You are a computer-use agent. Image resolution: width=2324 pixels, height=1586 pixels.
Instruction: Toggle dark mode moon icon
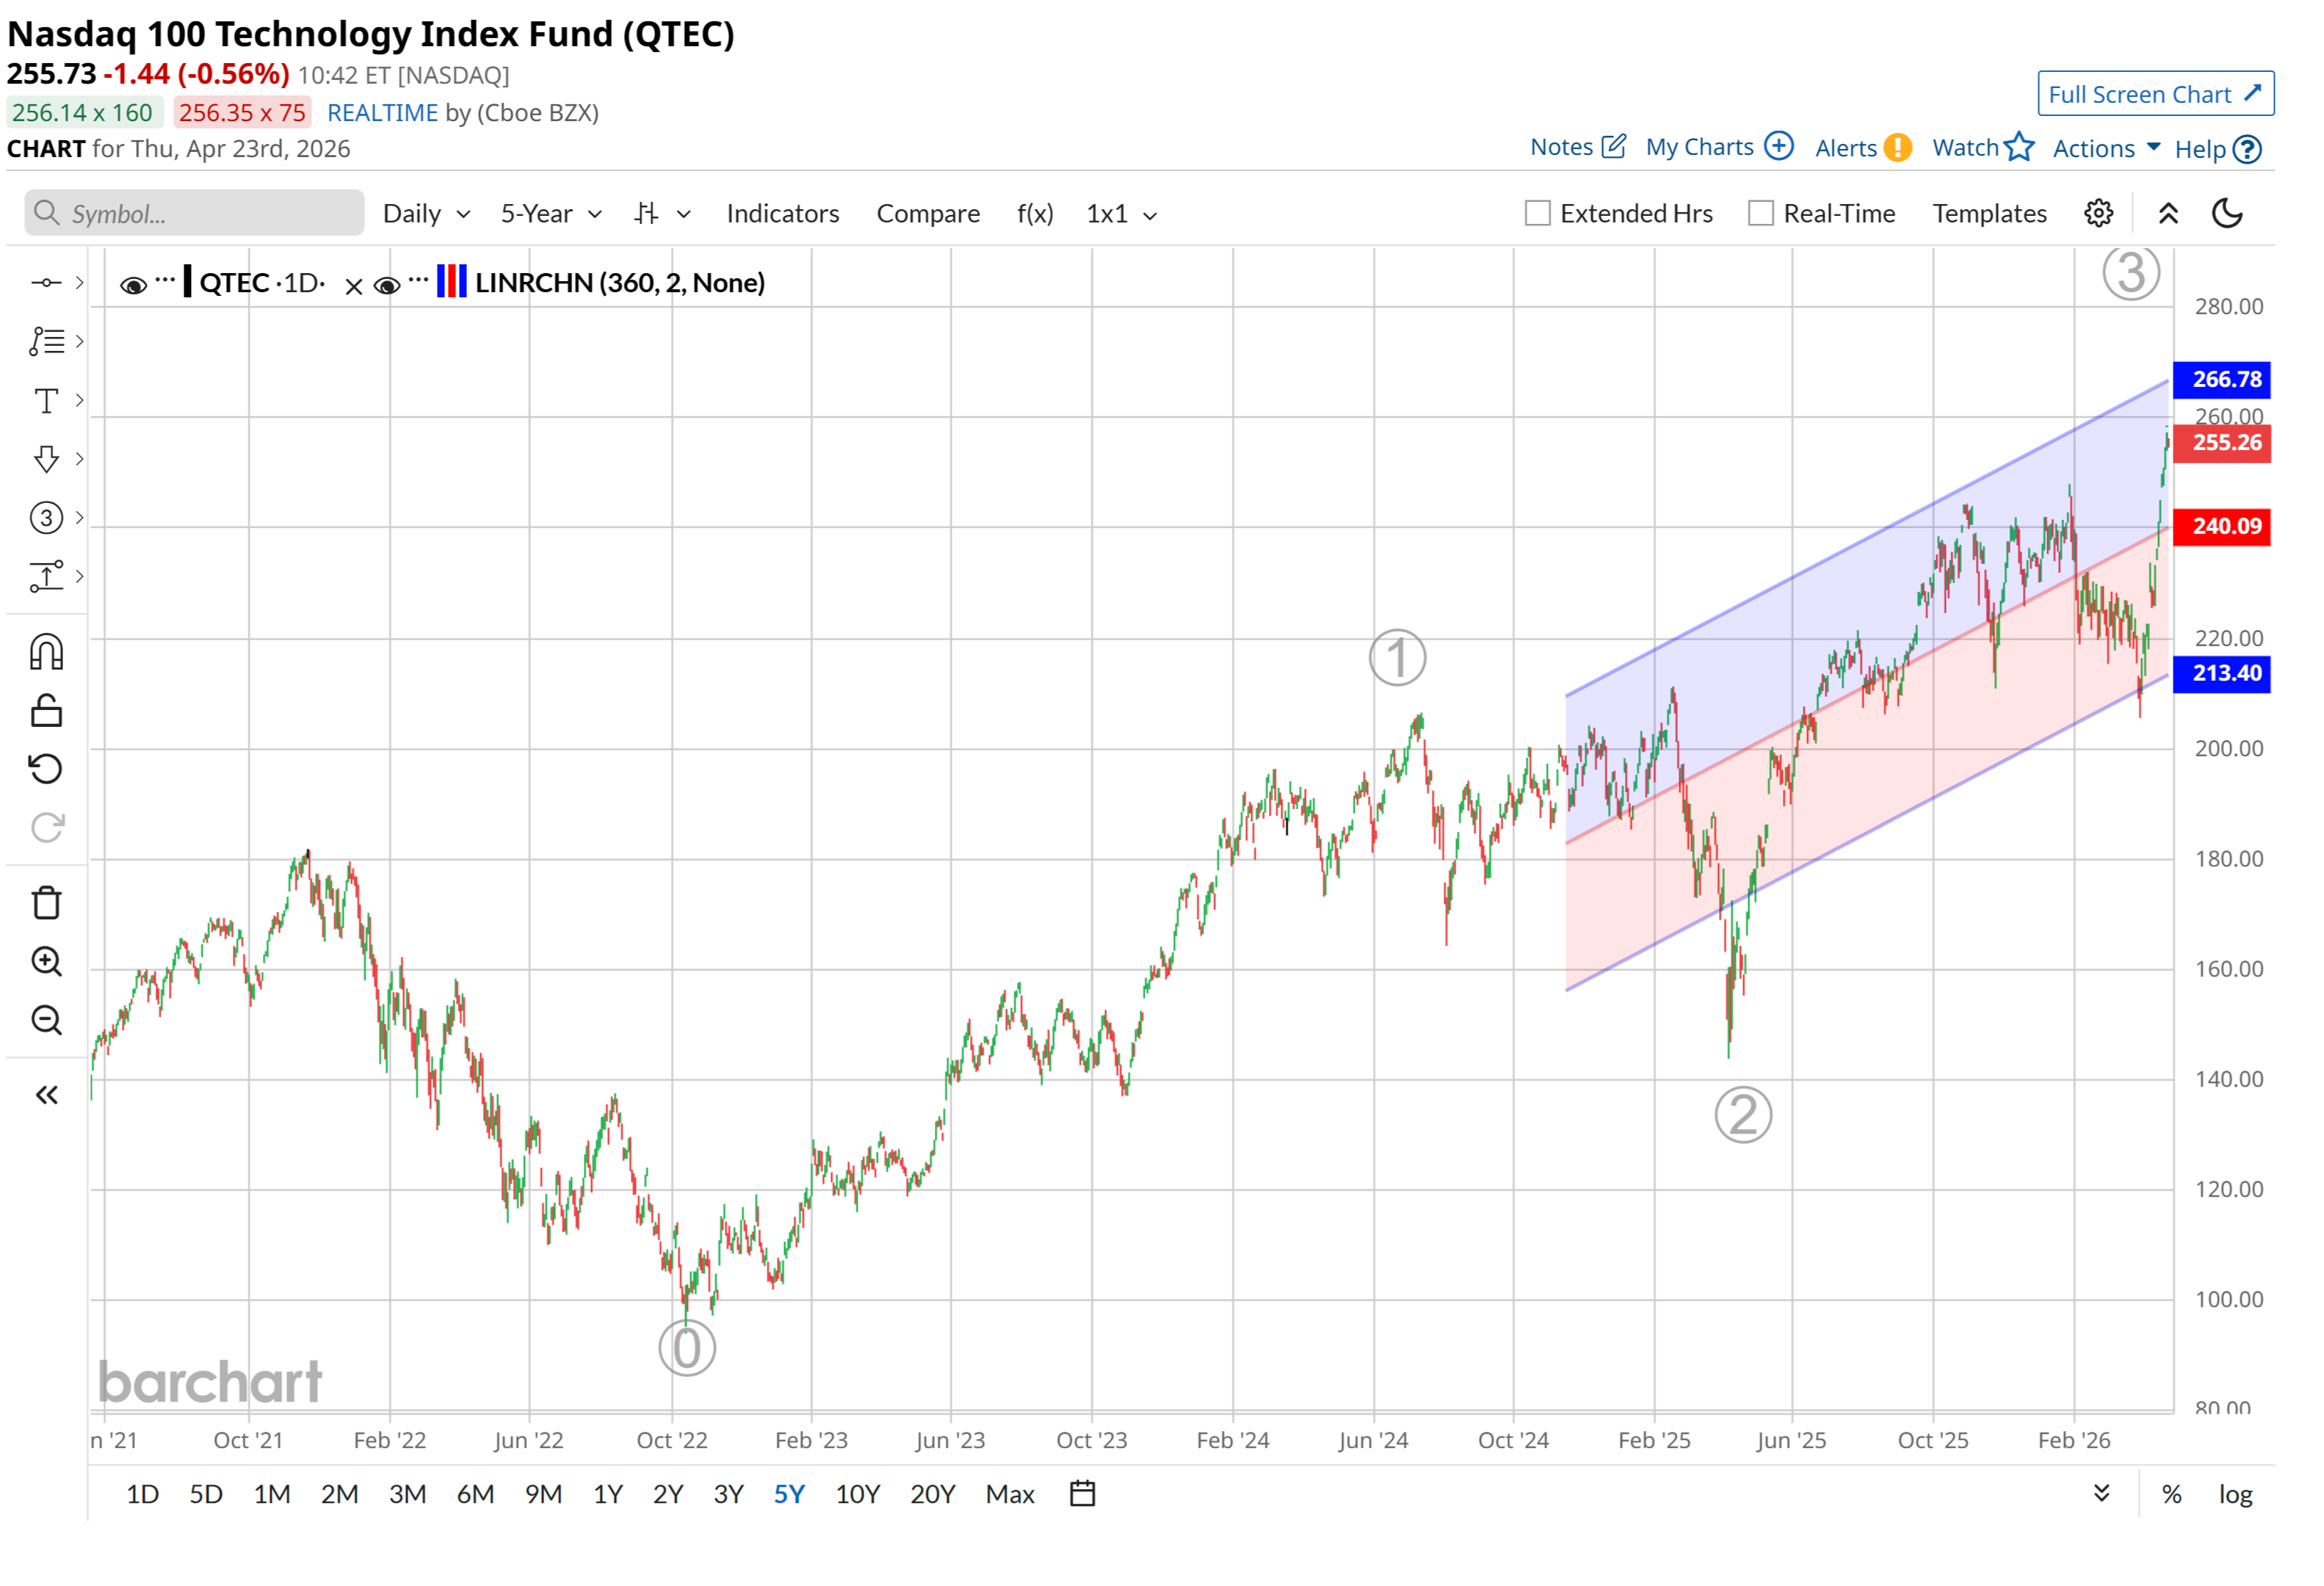(2227, 213)
